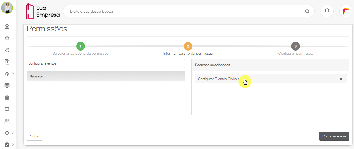Open the user profile avatar photo

point(7,8)
